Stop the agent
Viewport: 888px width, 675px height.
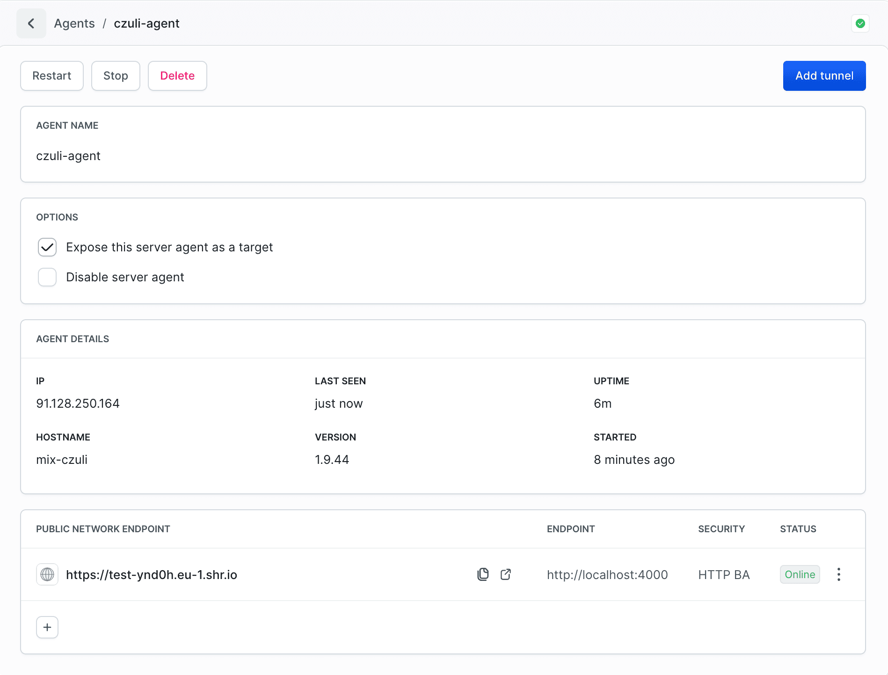(x=116, y=76)
